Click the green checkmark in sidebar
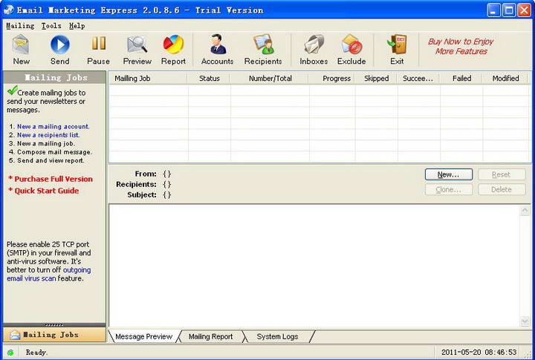Viewport: 535px width, 360px height. point(13,91)
